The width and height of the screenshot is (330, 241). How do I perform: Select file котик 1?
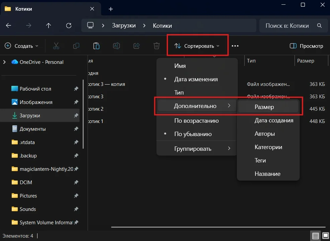point(95,121)
